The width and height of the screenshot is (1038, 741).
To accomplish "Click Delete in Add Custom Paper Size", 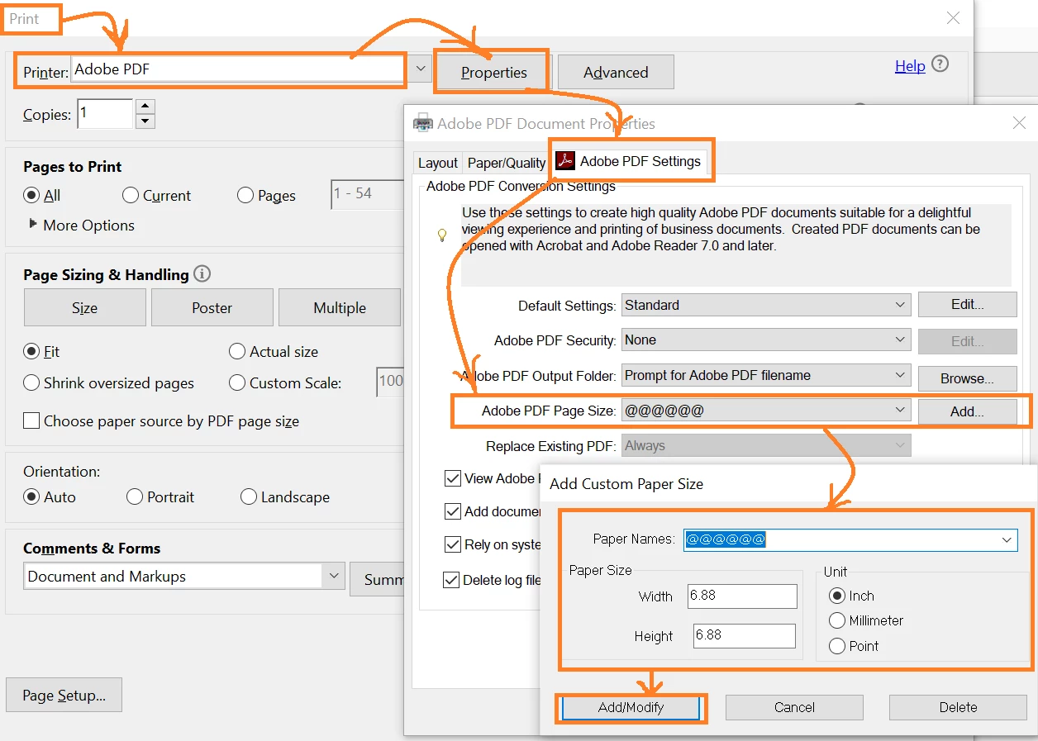I will pos(958,707).
